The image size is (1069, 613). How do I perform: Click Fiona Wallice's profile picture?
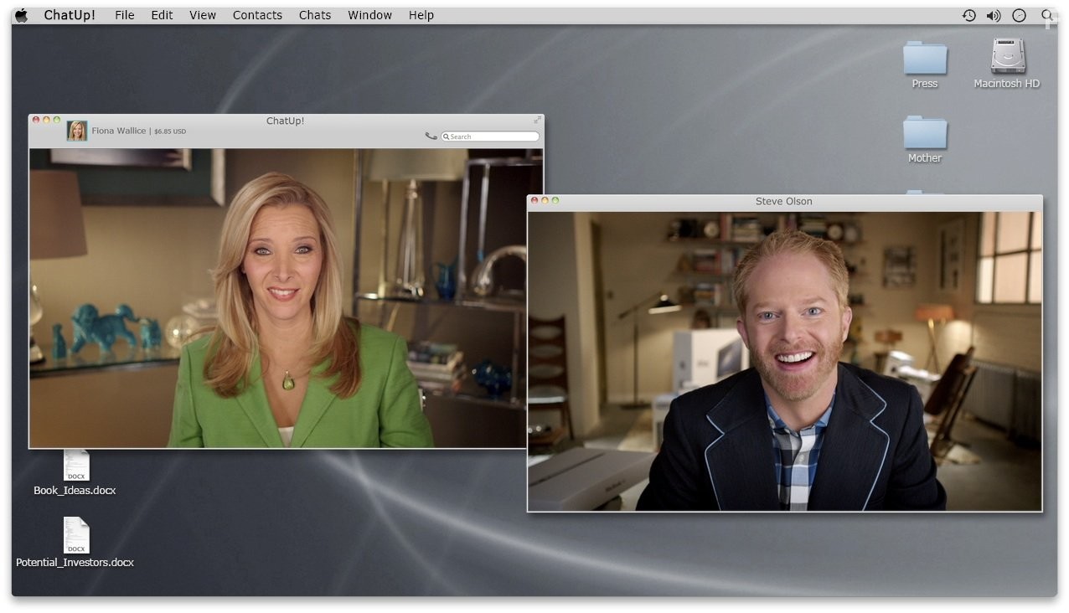pos(76,131)
